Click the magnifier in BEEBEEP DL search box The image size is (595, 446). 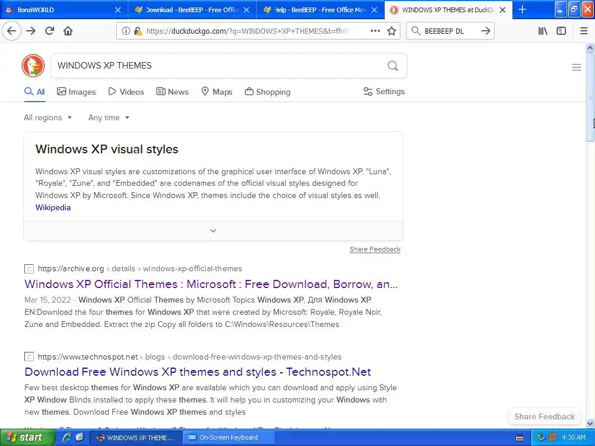point(416,31)
